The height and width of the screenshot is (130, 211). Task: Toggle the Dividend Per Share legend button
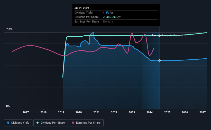tap(51, 123)
